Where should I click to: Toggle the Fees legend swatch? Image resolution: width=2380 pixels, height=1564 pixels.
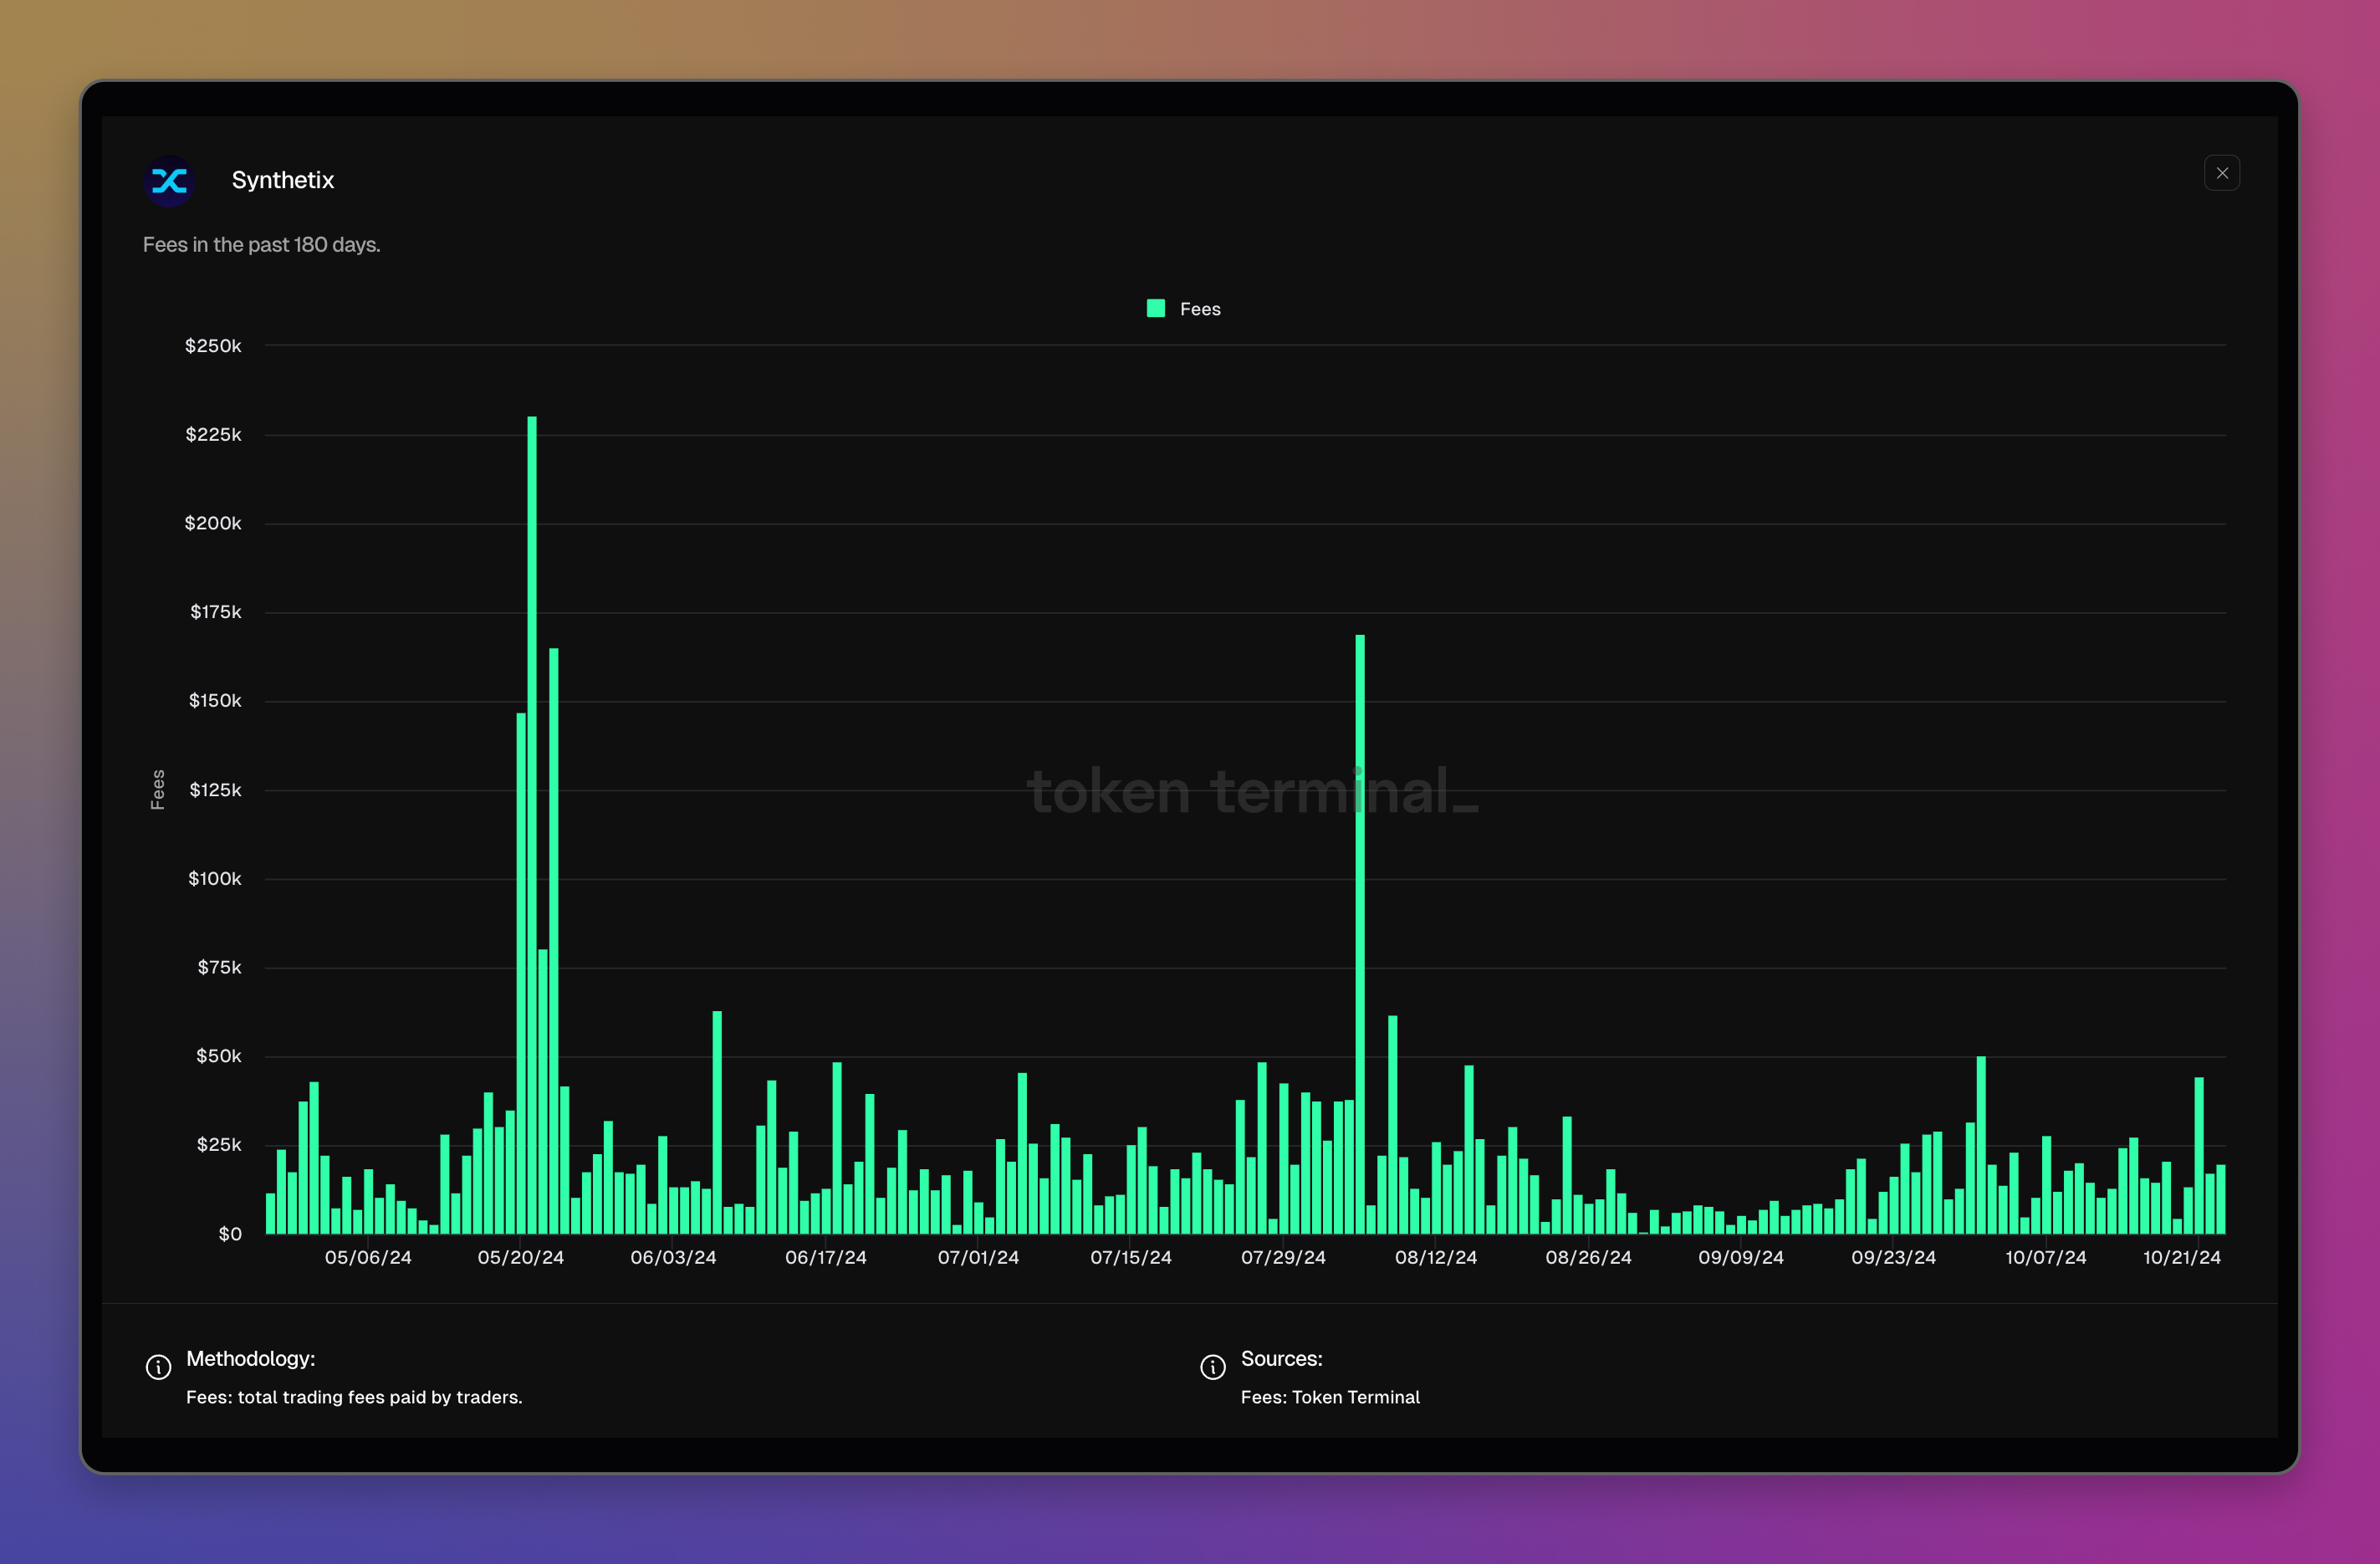coord(1156,308)
